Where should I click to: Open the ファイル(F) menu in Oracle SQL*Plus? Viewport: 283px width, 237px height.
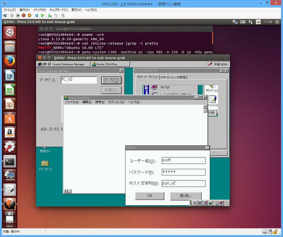[x=72, y=102]
